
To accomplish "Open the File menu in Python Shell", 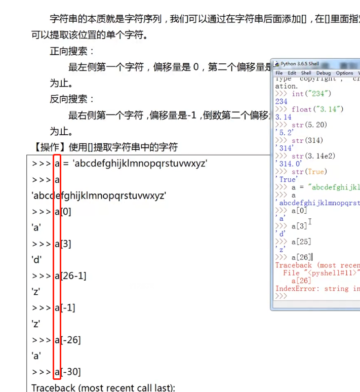I will [x=279, y=73].
